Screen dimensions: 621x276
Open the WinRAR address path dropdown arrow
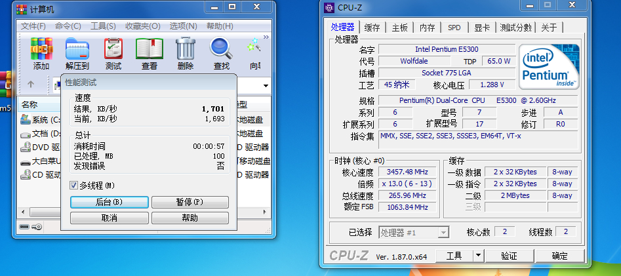[266, 85]
